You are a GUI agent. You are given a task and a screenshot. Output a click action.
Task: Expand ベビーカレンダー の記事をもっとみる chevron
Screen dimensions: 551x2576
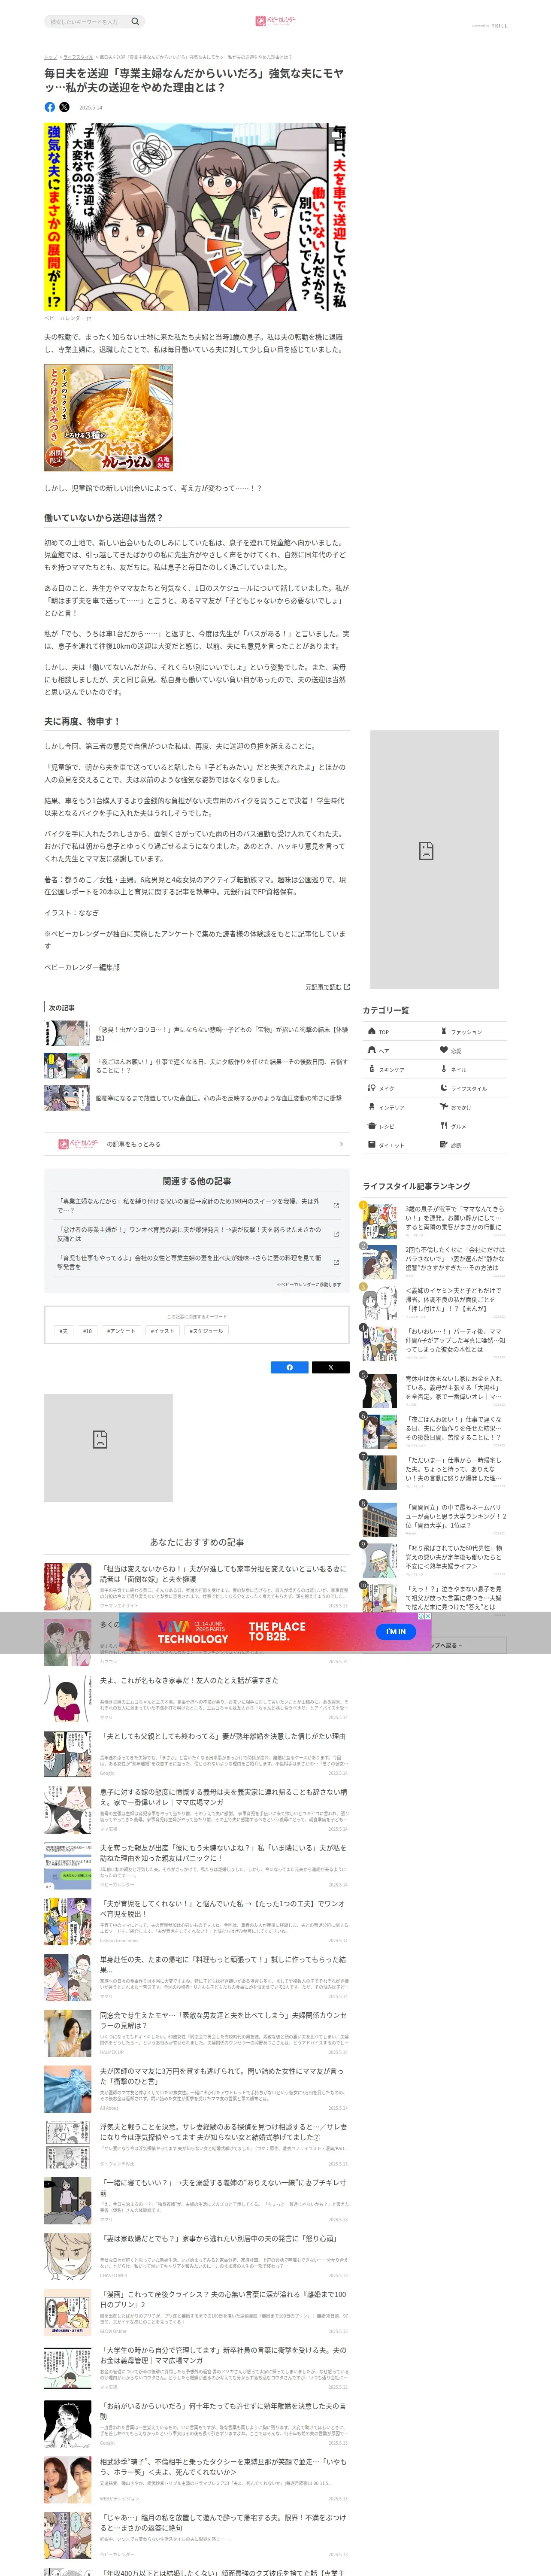[341, 1144]
